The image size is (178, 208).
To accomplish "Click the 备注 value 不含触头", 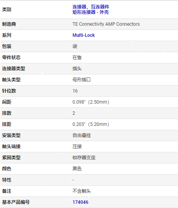I will pyautogui.click(x=82, y=191).
